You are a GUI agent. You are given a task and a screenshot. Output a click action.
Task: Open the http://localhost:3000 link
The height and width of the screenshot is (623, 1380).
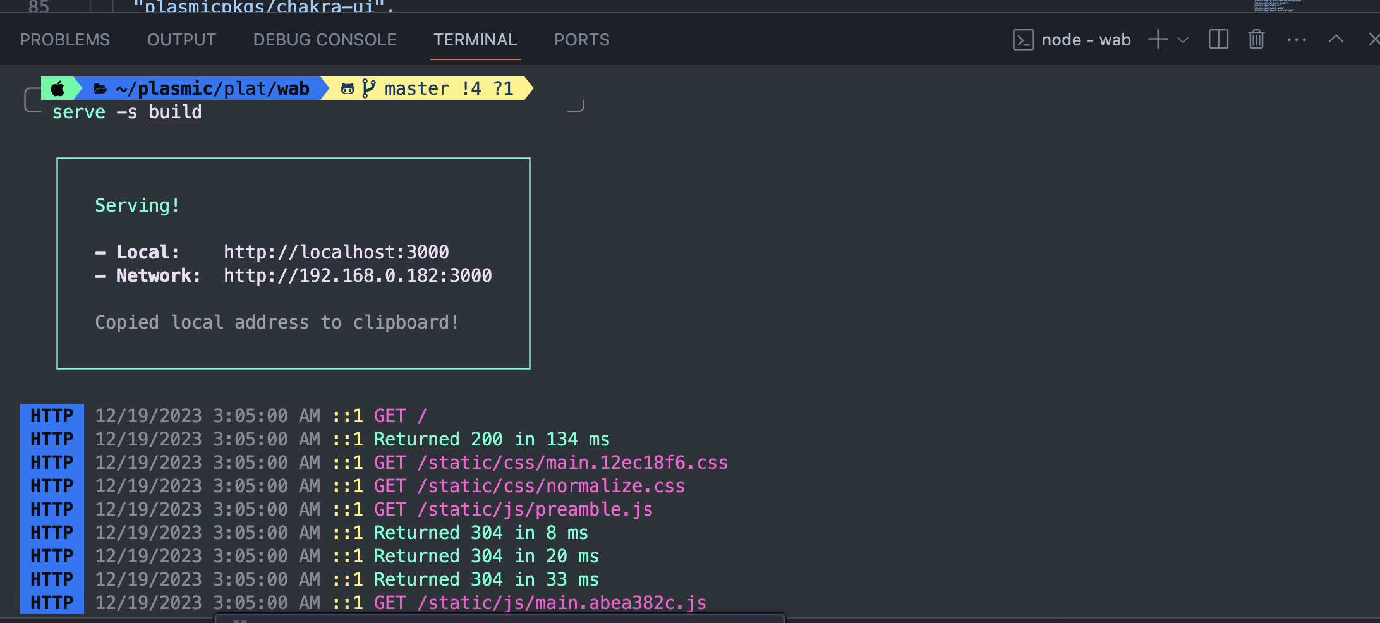point(336,252)
